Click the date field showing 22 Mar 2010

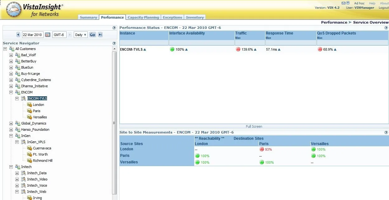pyautogui.click(x=32, y=35)
